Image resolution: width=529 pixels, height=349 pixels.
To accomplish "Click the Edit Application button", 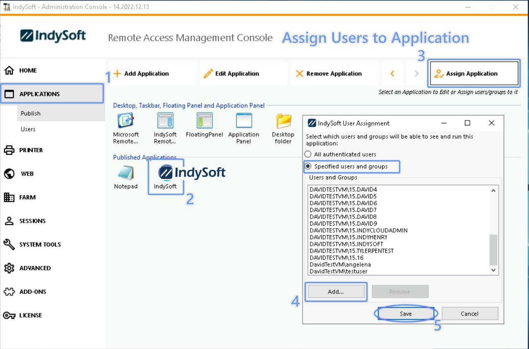I will 243,73.
